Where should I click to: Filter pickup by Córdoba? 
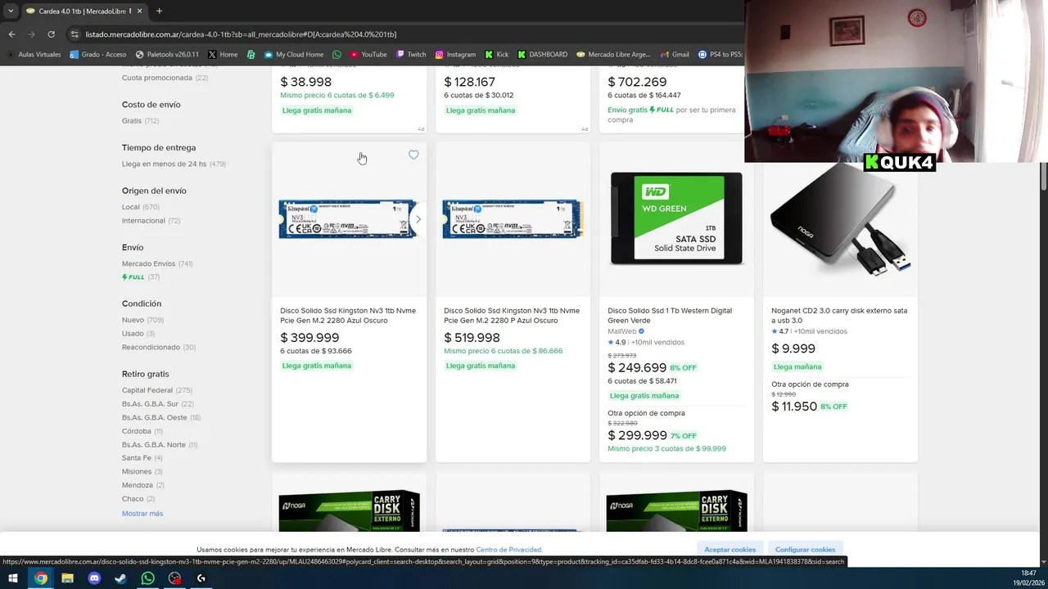[142, 431]
